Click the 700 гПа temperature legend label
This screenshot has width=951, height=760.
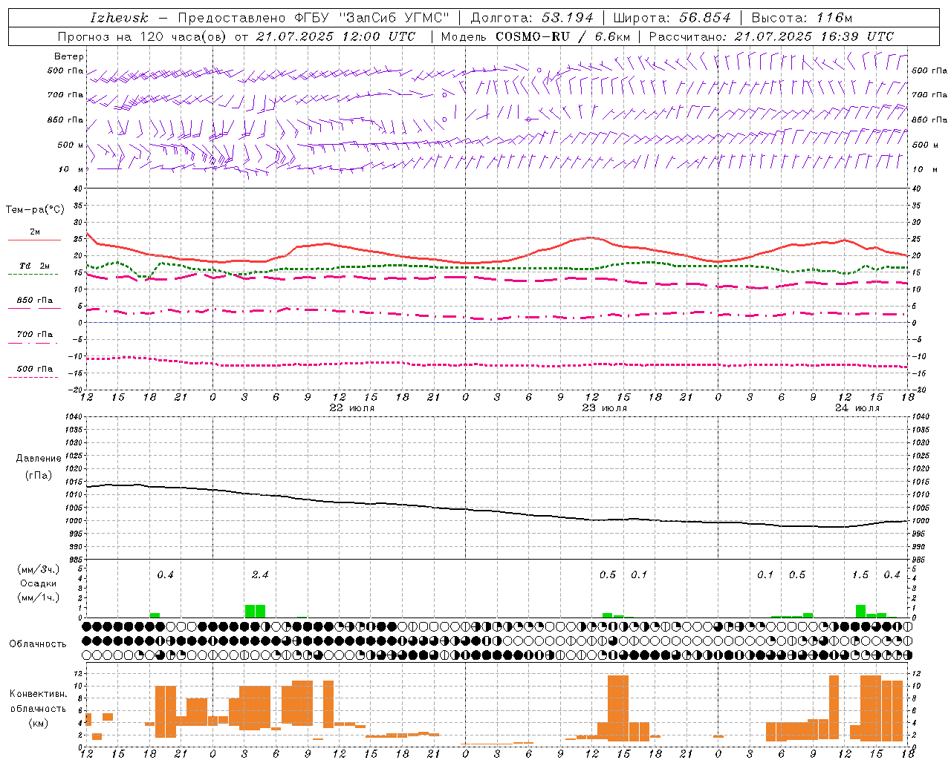click(x=35, y=334)
